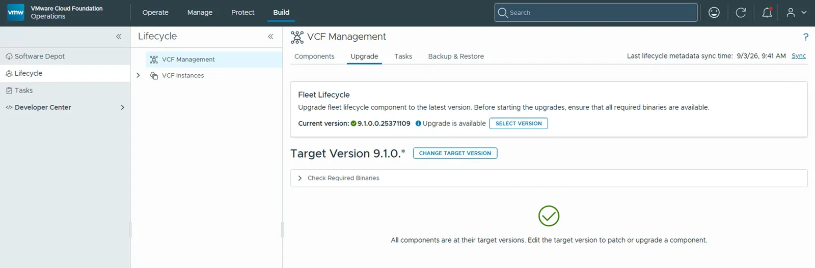
Task: Click the search magnifier icon
Action: [x=503, y=12]
